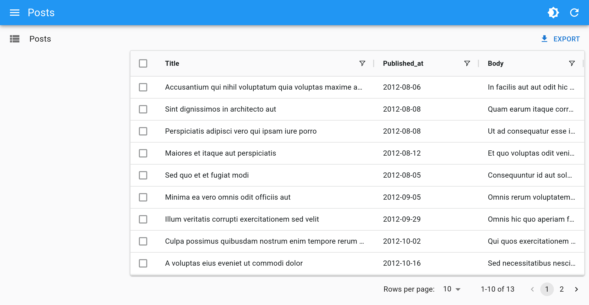The height and width of the screenshot is (305, 589).
Task: Open the navigation sidebar menu
Action: [x=14, y=13]
